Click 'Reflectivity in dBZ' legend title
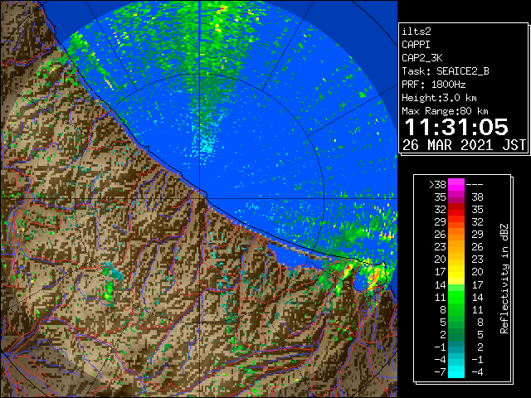Viewport: 531px width, 398px height. click(504, 279)
